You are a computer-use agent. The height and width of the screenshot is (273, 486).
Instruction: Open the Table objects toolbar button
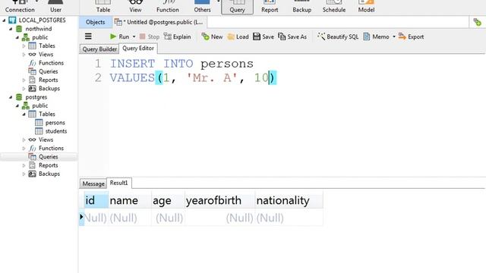[x=103, y=7]
